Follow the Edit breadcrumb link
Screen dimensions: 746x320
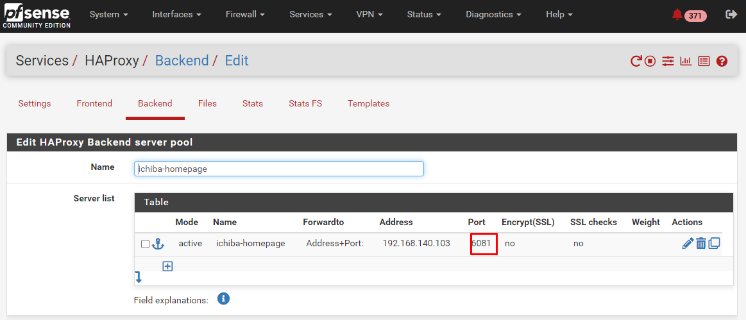click(x=237, y=61)
